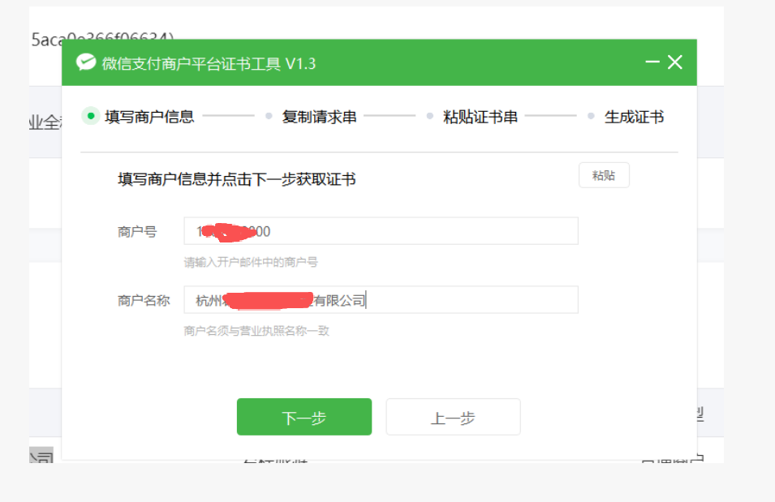
Task: Click the 商户号 field label
Action: coord(137,232)
